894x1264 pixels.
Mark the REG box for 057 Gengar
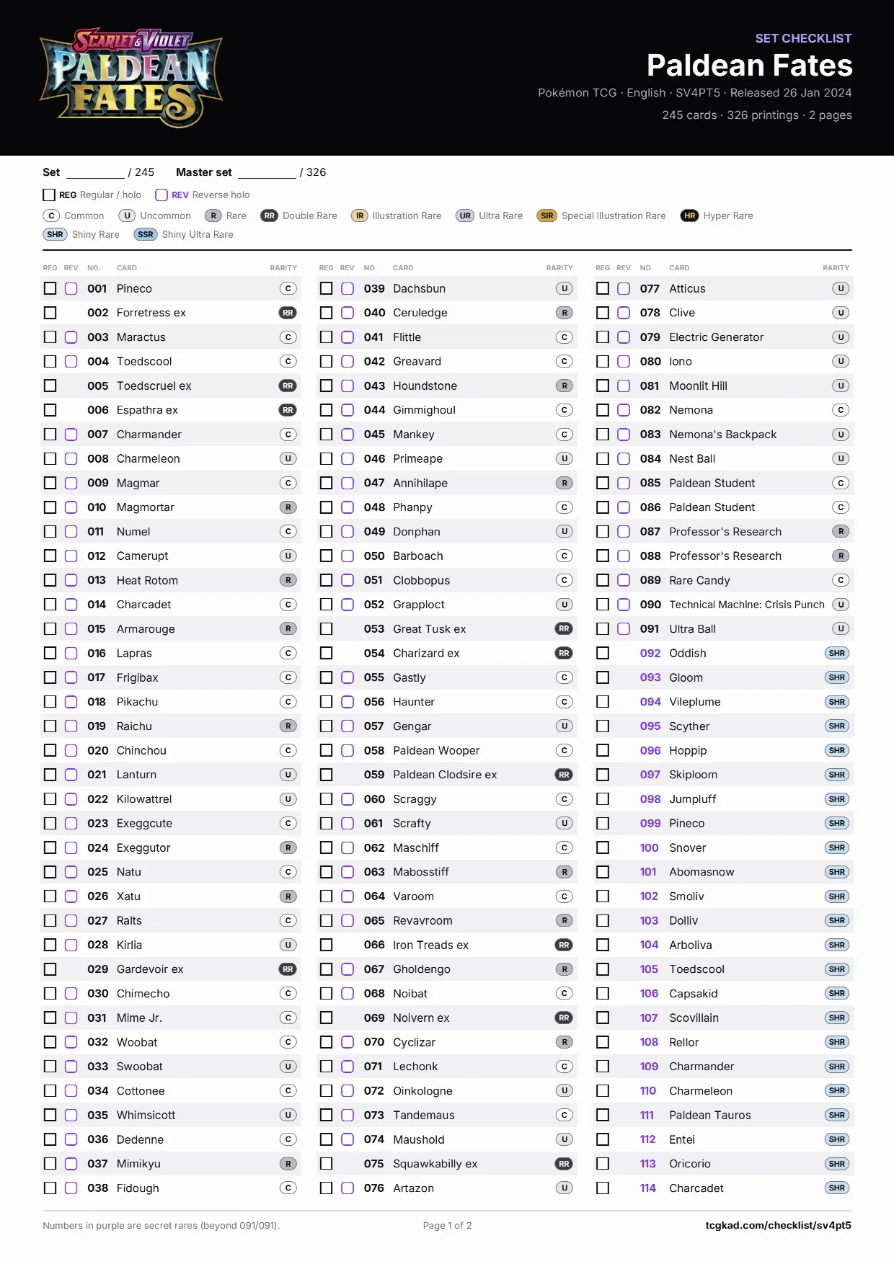pyautogui.click(x=326, y=726)
